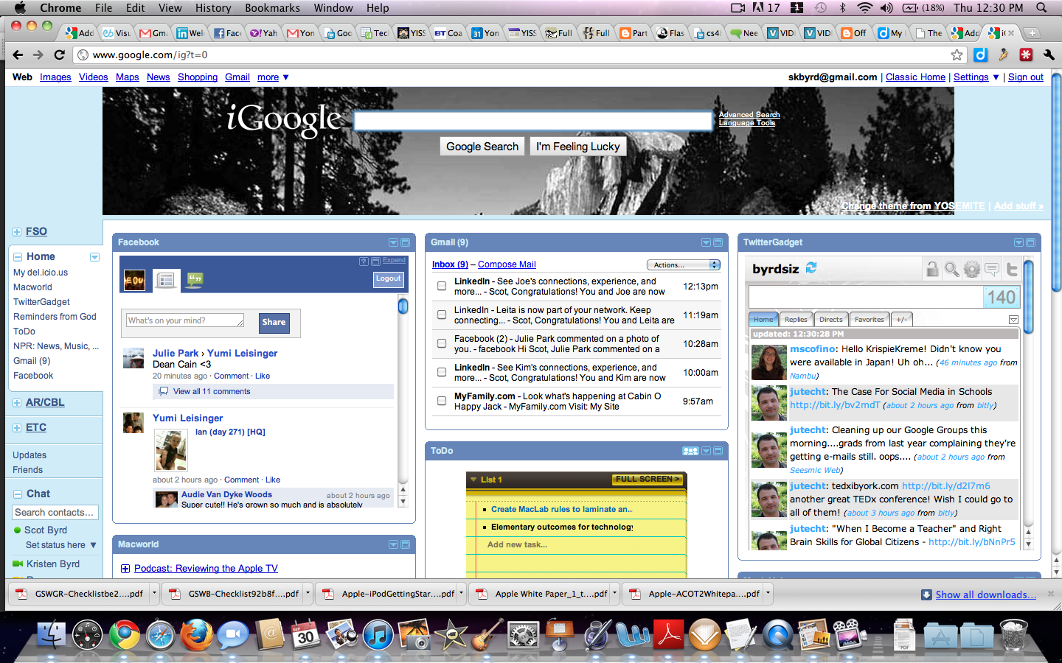Viewport: 1062px width, 663px height.
Task: Click mscofino's avatar in TwitterGadget
Action: [x=768, y=362]
